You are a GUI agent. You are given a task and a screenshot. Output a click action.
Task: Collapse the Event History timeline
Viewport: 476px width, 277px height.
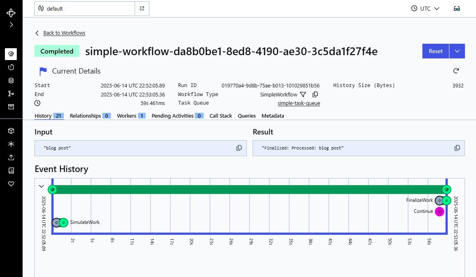41,186
